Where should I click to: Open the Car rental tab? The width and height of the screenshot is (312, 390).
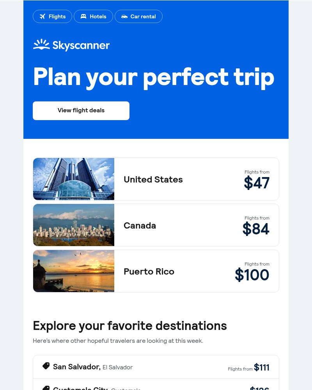click(139, 16)
